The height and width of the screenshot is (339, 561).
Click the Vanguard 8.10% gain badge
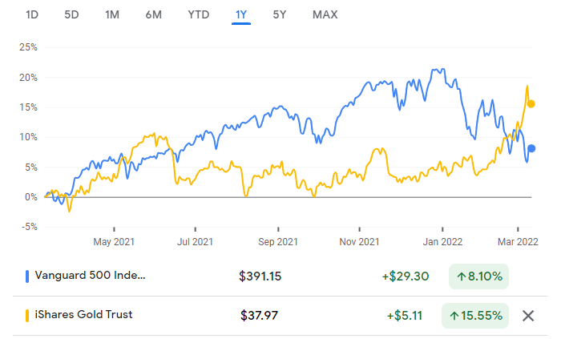tap(478, 276)
